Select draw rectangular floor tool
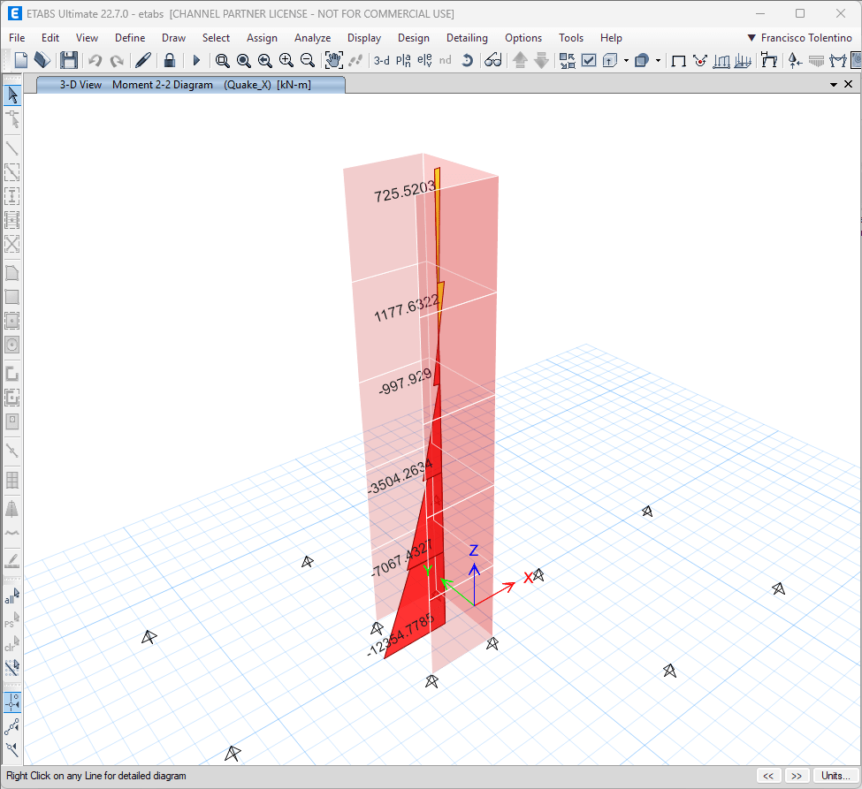Screen dimensions: 862x789 [12, 297]
